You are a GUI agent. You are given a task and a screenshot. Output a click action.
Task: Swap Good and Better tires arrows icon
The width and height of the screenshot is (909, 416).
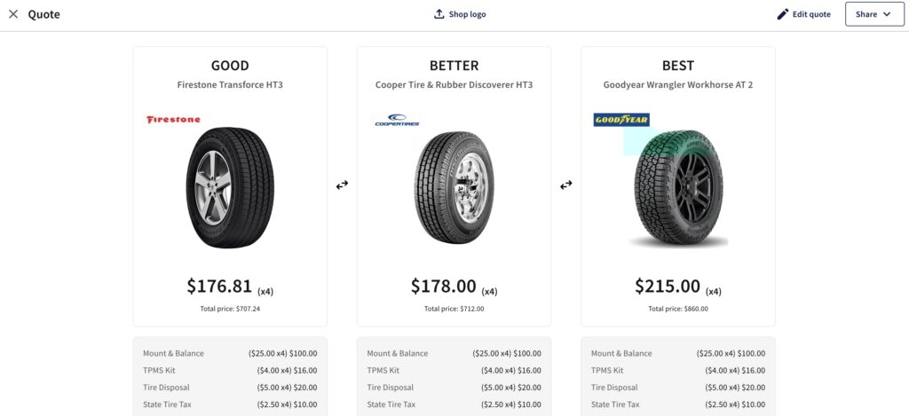click(x=342, y=184)
